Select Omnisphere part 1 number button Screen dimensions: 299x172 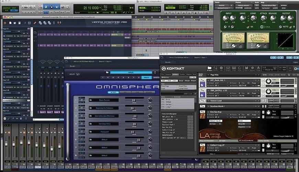(103, 77)
